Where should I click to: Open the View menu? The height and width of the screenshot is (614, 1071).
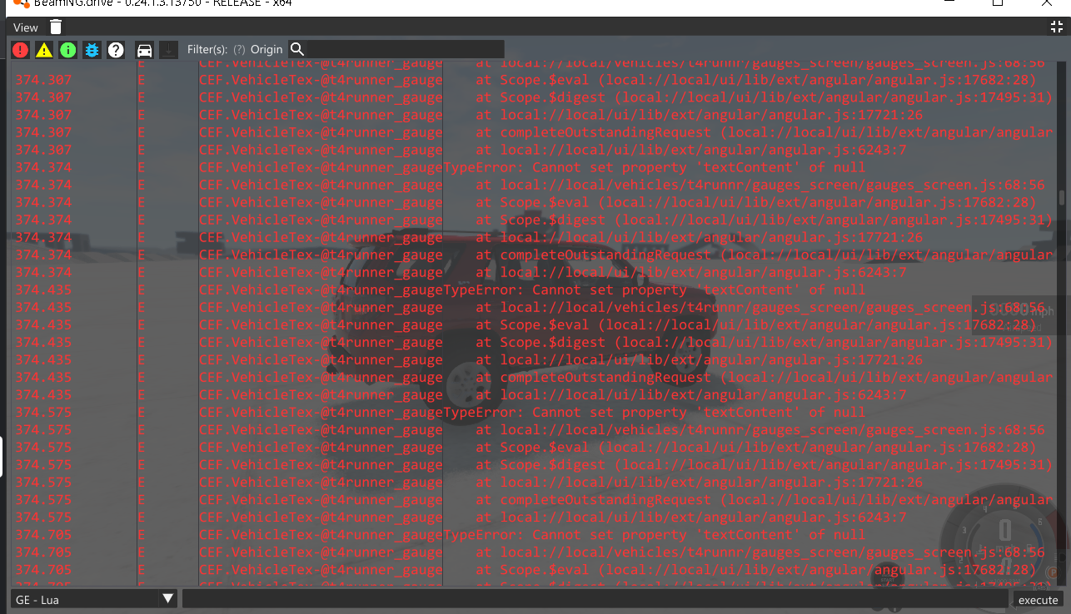[x=26, y=27]
